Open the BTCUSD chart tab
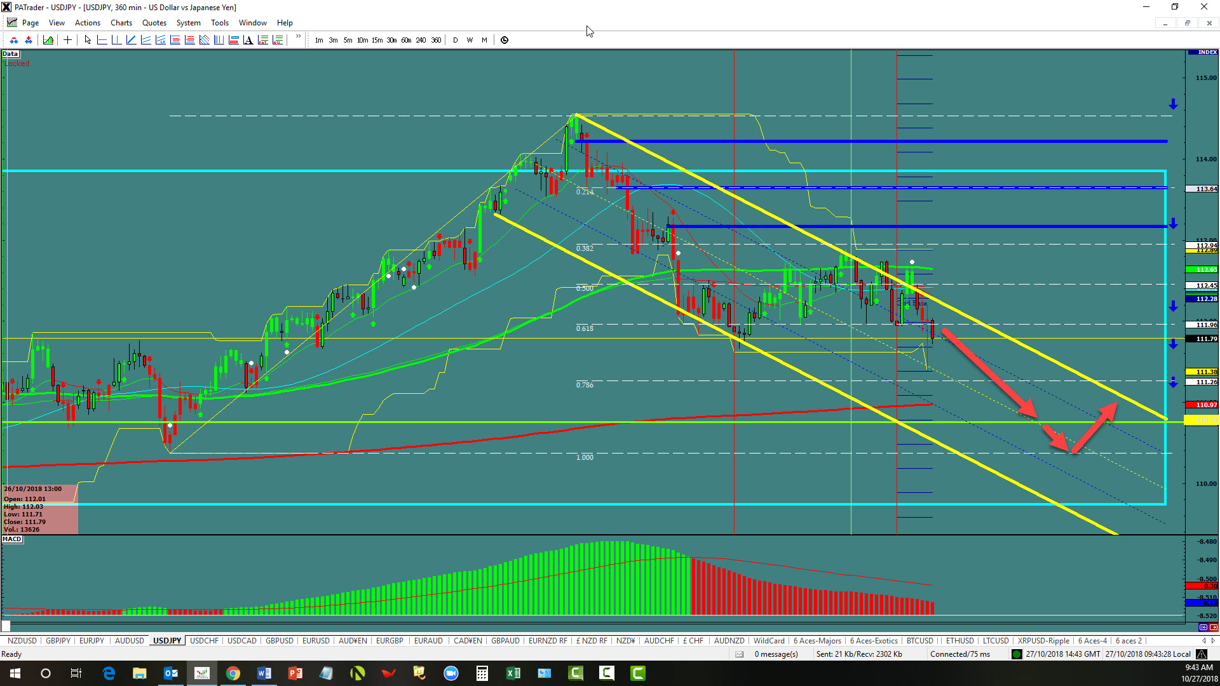 click(919, 640)
